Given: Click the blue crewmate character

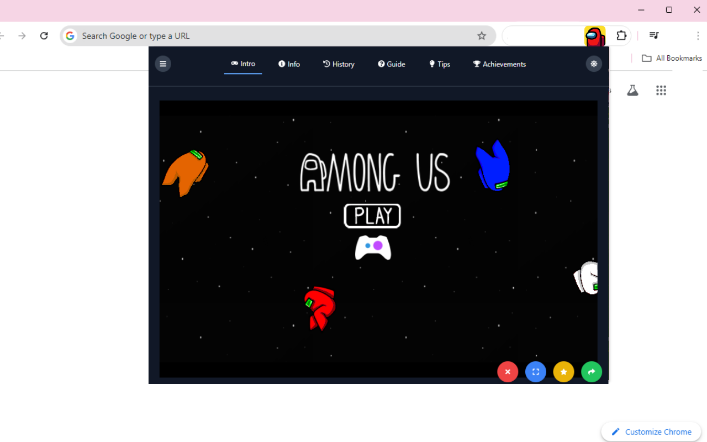Looking at the screenshot, I should click(x=493, y=165).
